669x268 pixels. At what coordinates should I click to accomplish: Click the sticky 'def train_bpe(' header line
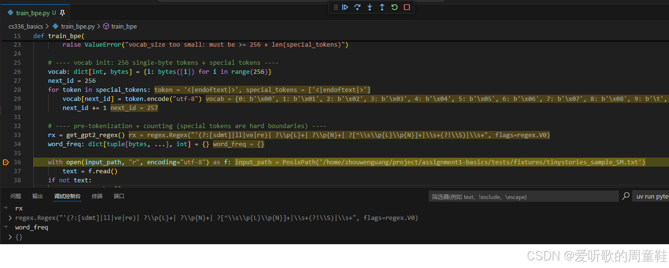pyautogui.click(x=59, y=36)
